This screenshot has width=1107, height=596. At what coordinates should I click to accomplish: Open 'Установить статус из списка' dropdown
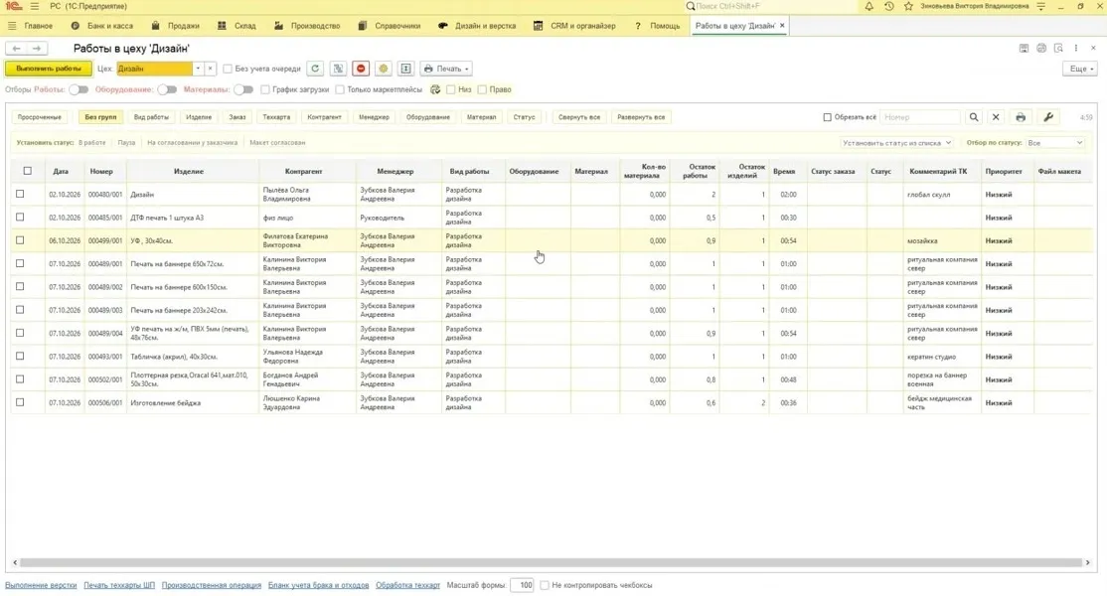[x=896, y=142]
